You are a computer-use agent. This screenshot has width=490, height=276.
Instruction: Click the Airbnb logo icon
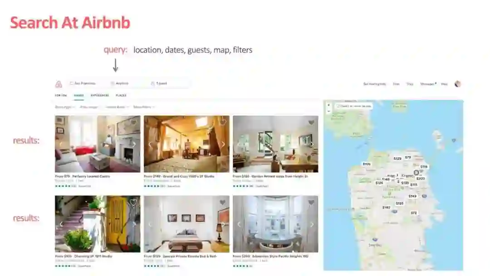[x=59, y=84]
